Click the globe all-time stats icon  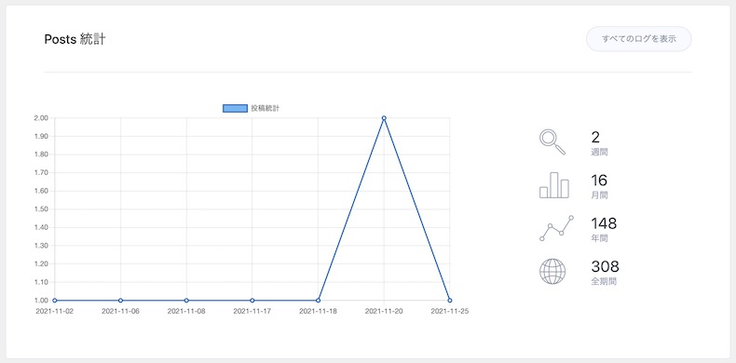tap(552, 272)
